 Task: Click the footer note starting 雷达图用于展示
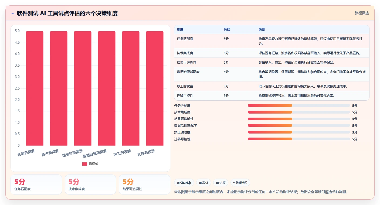(x=261, y=192)
